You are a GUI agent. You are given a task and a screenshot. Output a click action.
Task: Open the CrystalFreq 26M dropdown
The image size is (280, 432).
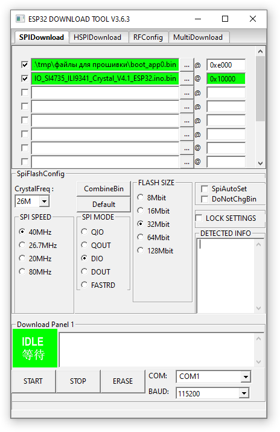coord(45,202)
